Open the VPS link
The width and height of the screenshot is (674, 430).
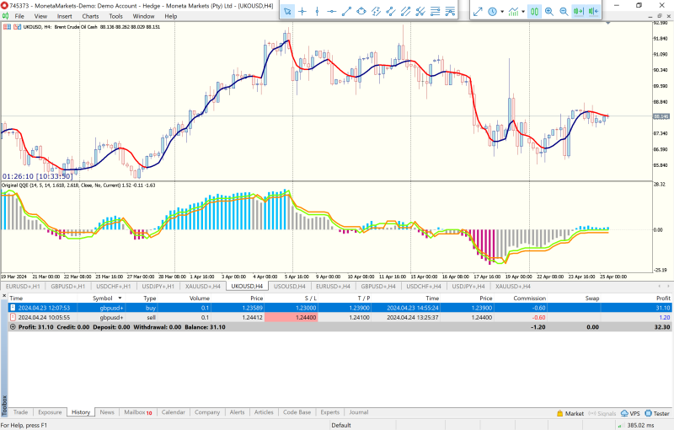coord(631,414)
